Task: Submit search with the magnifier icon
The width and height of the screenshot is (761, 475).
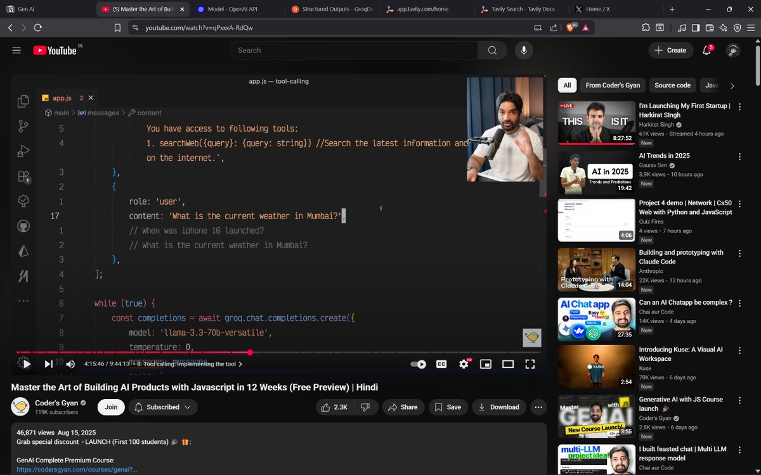Action: click(492, 50)
